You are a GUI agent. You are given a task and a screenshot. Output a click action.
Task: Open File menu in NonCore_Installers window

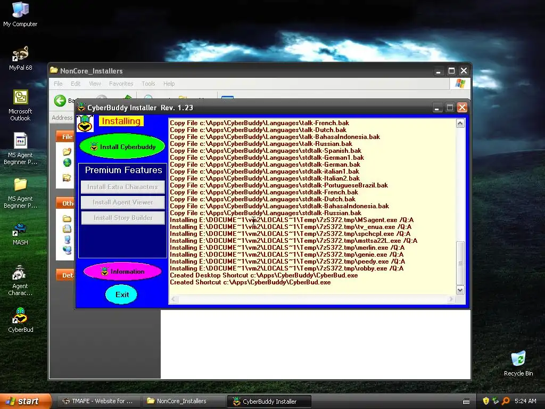[x=58, y=84]
